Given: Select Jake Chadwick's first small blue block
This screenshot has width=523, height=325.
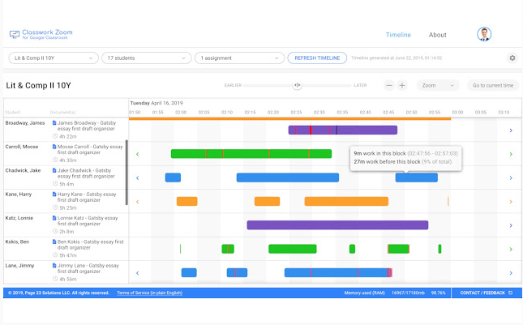Looking at the screenshot, I should coord(173,177).
